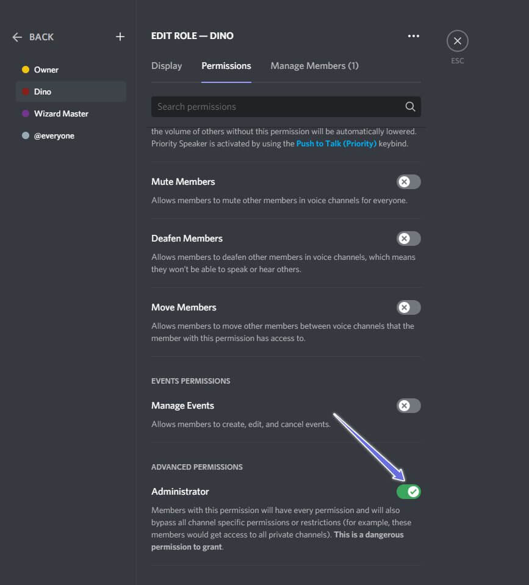
Task: Select the Wizard Master role
Action: [x=71, y=113]
